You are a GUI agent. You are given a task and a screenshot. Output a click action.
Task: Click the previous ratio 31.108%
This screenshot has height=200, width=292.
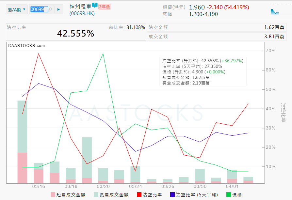click(136, 27)
